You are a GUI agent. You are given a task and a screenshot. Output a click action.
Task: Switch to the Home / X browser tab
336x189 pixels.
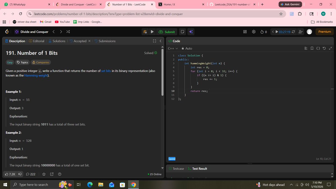(x=181, y=4)
